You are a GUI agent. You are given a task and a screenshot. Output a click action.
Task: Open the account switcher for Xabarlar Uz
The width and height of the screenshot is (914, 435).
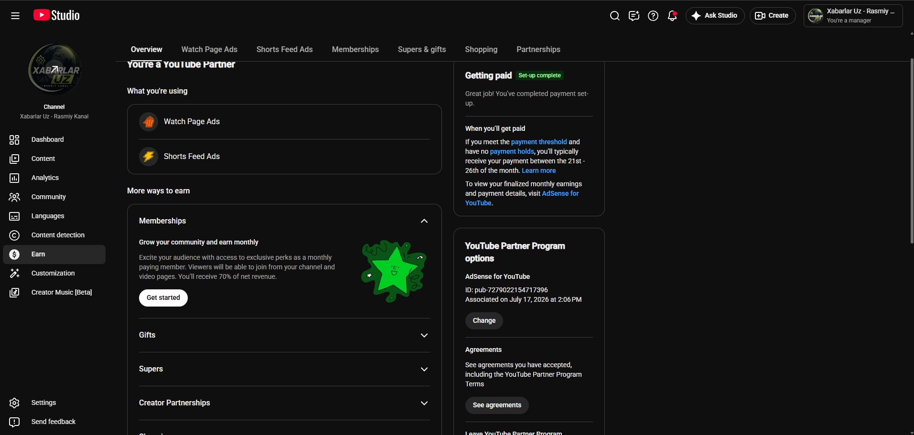(853, 16)
